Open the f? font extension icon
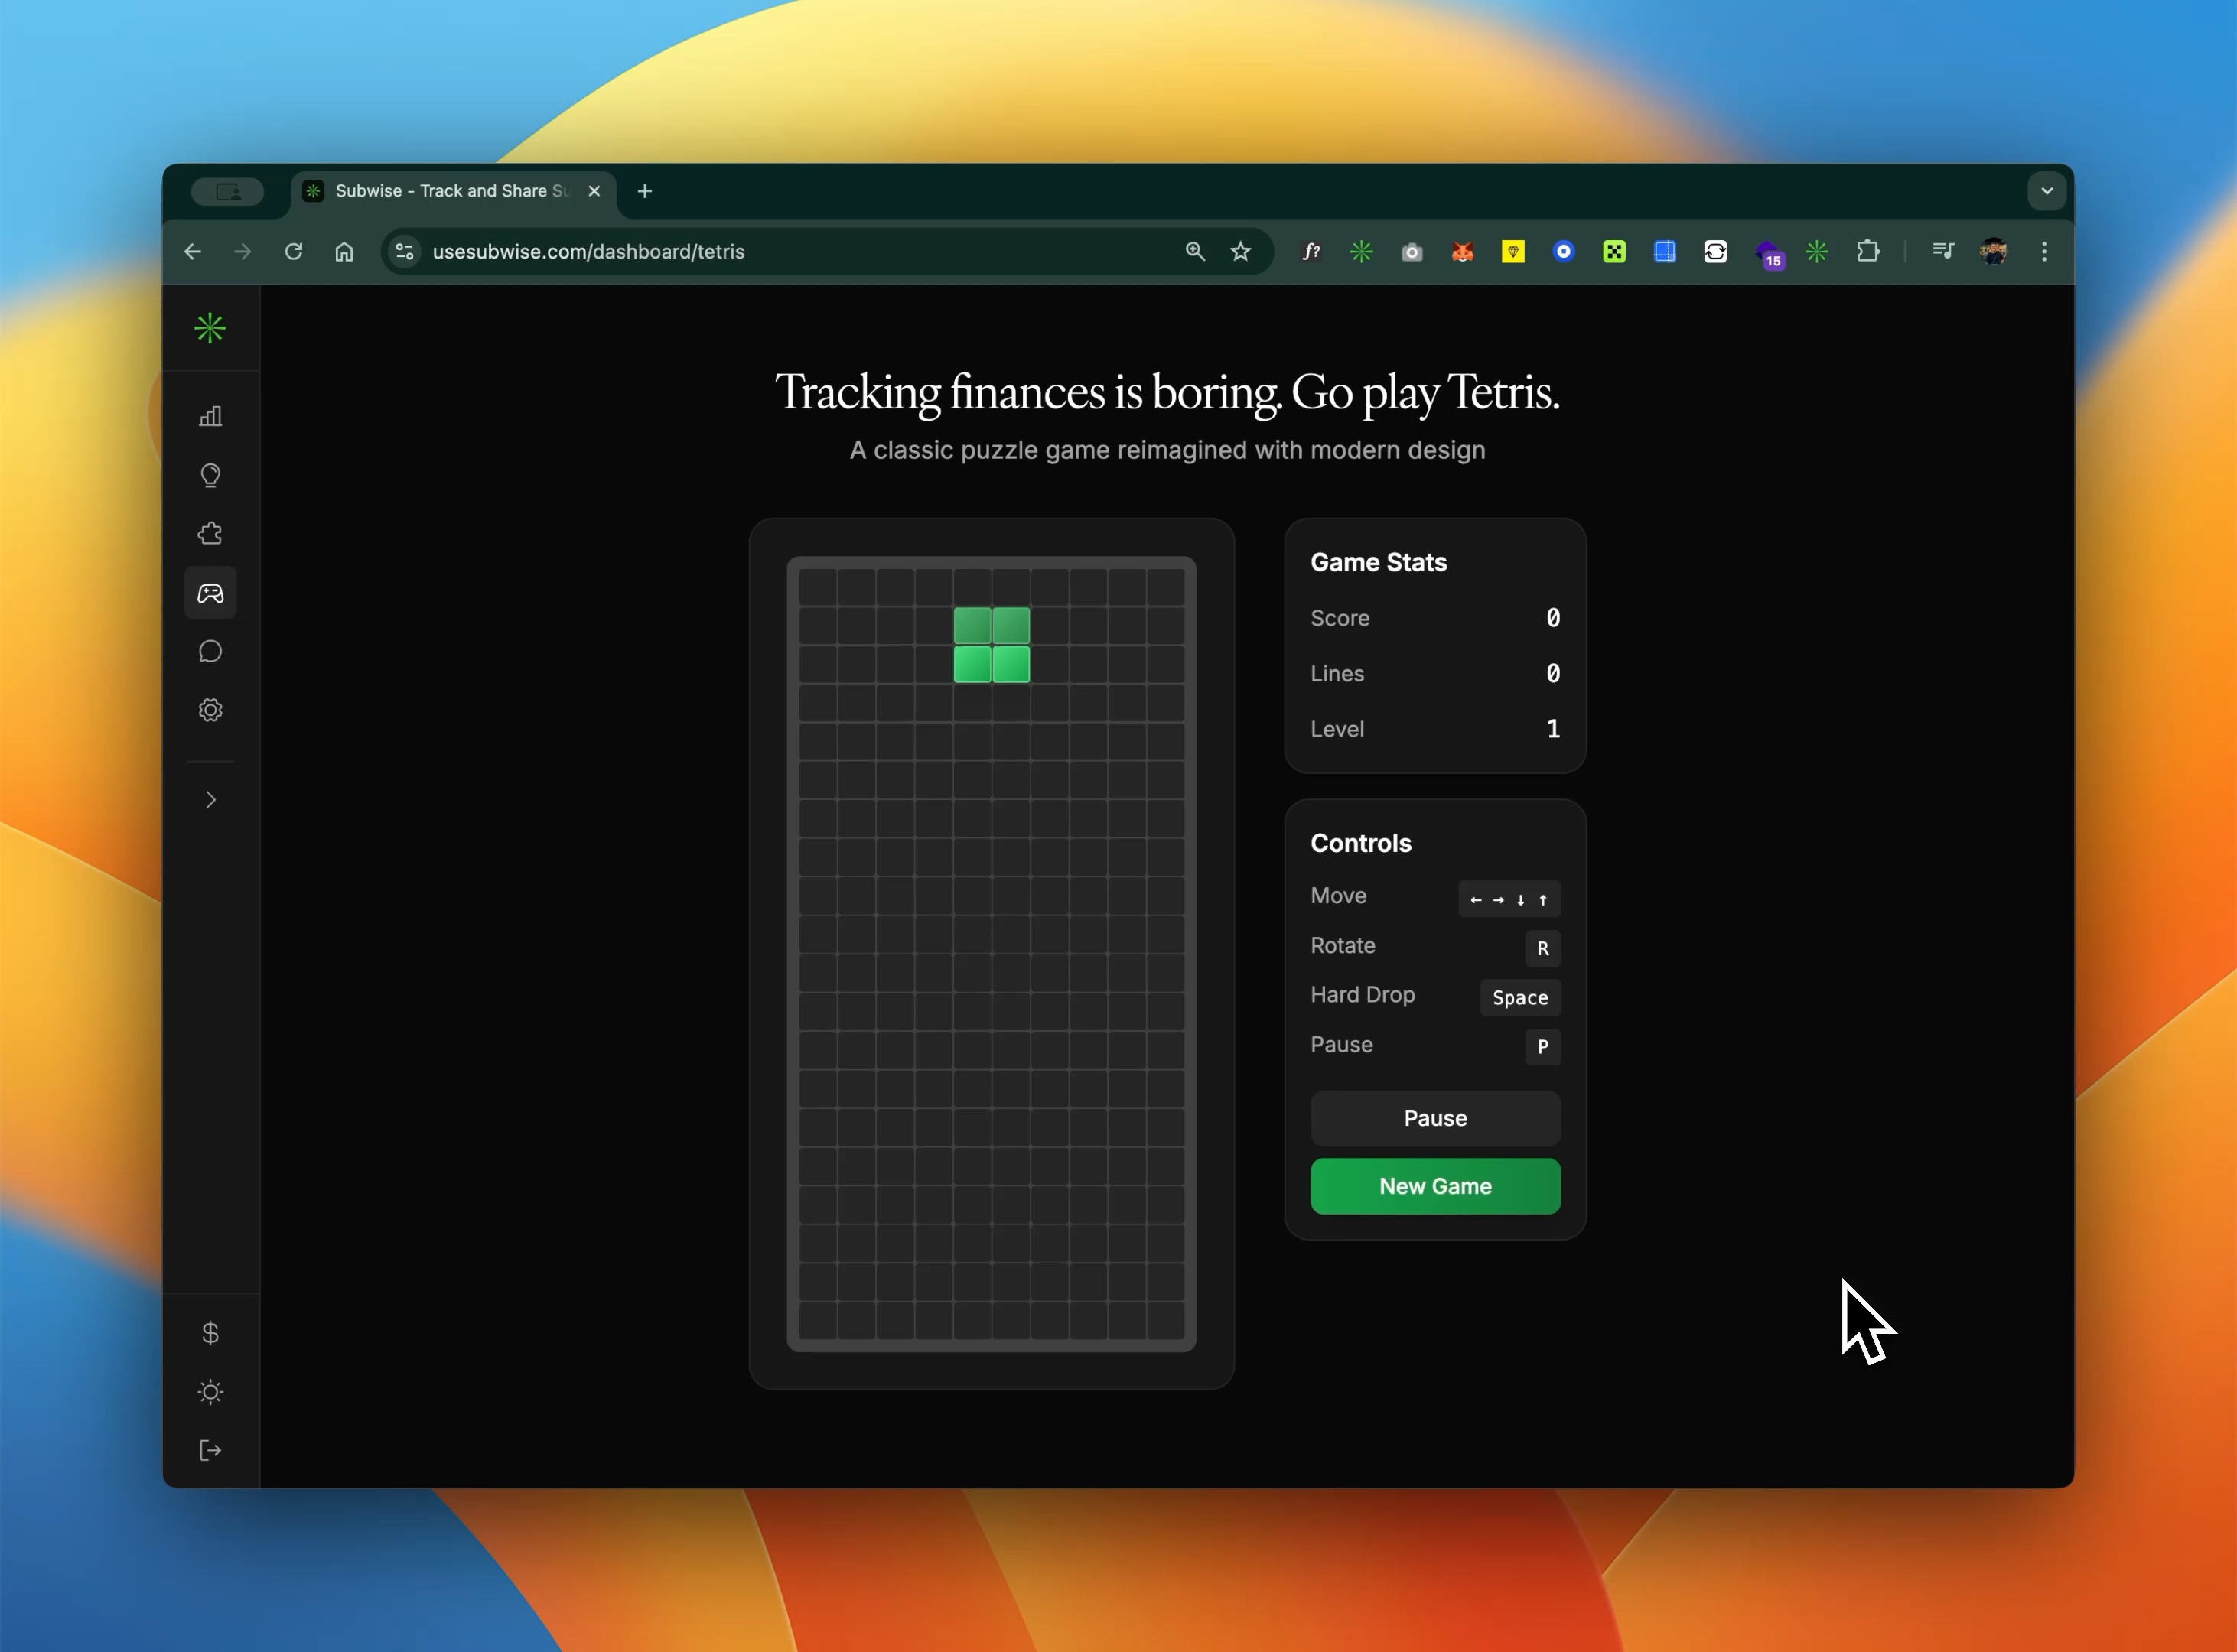2237x1652 pixels. [x=1311, y=252]
